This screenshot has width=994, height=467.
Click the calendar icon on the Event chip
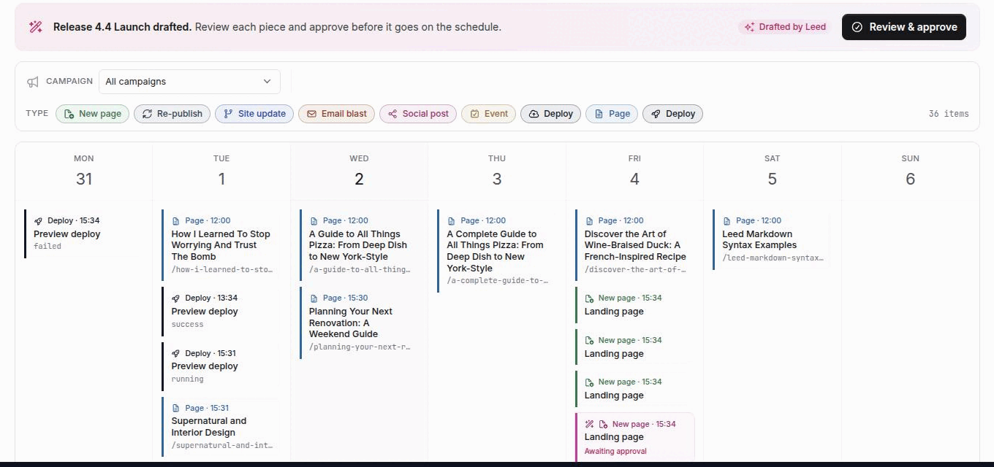(x=474, y=114)
